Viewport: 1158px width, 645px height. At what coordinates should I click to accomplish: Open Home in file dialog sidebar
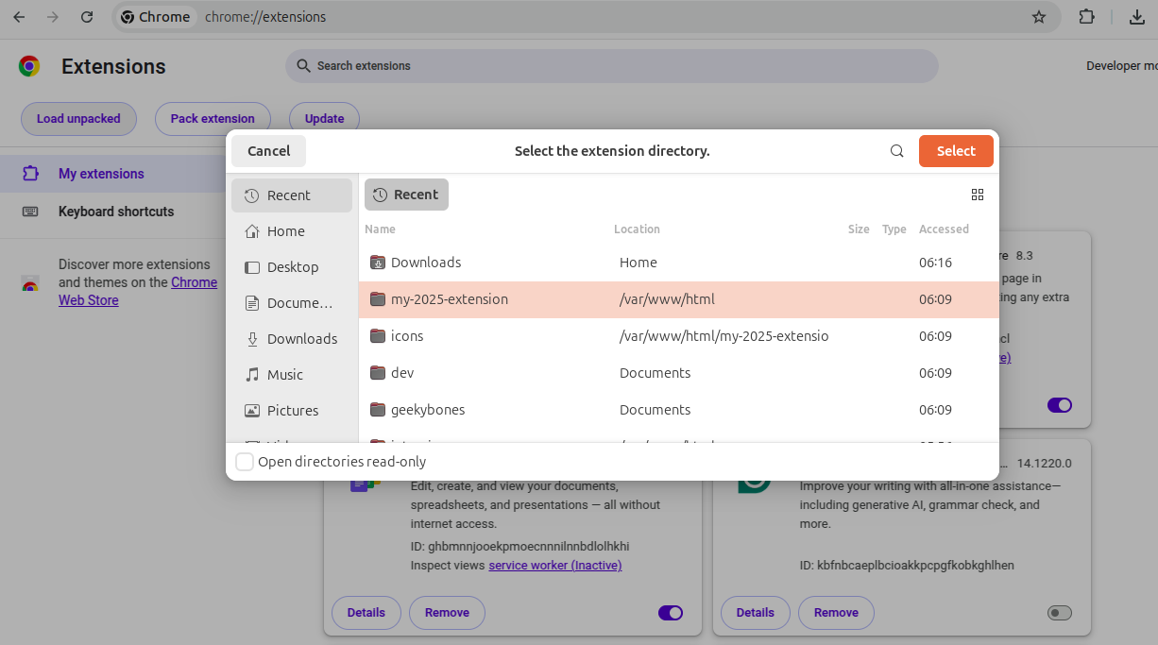tap(292, 231)
